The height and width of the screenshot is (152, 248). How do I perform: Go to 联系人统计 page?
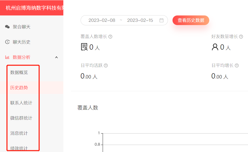click(21, 103)
